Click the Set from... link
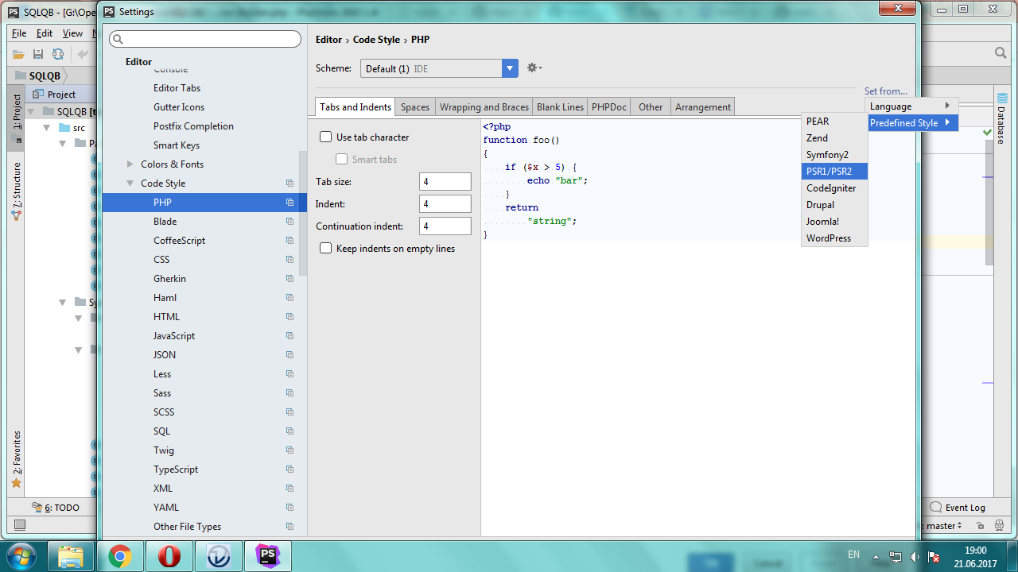This screenshot has height=572, width=1018. tap(885, 91)
